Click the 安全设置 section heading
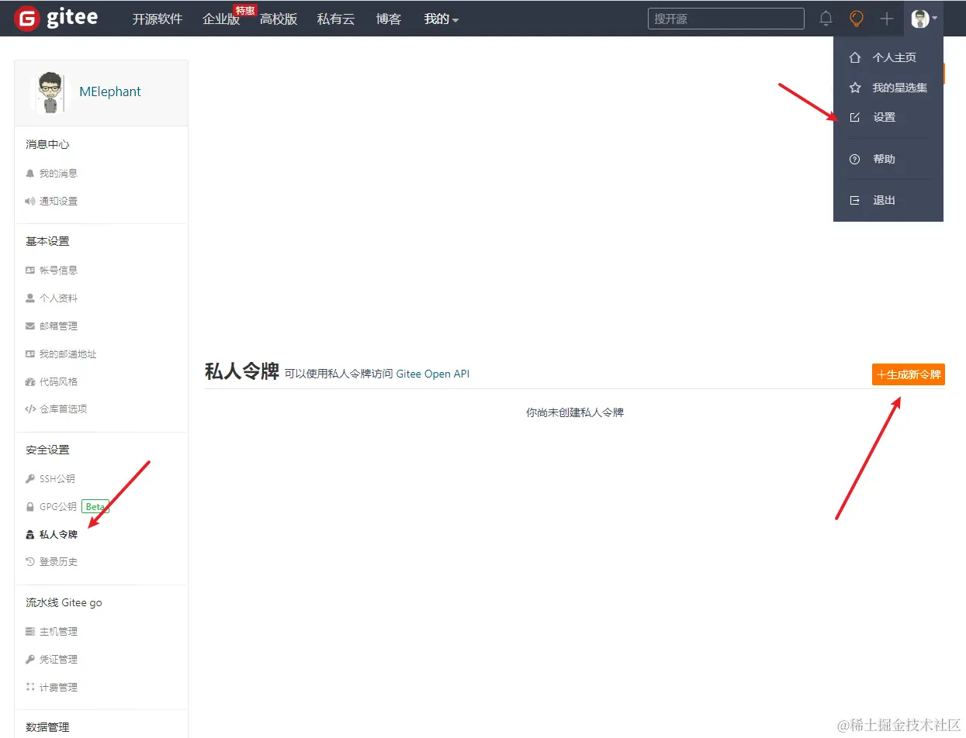This screenshot has height=738, width=966. click(x=47, y=450)
